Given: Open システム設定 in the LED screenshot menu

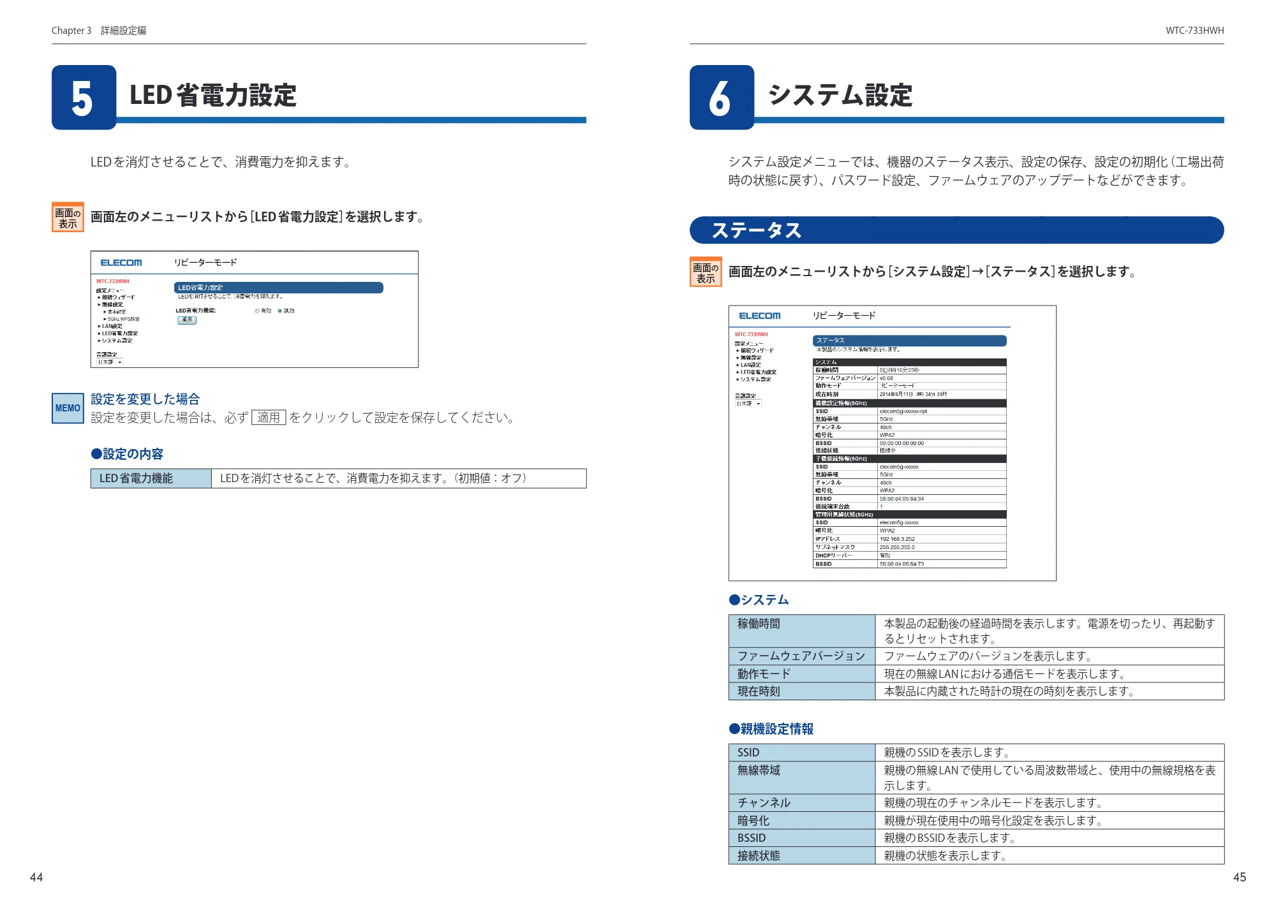Looking at the screenshot, I should click(x=115, y=341).
